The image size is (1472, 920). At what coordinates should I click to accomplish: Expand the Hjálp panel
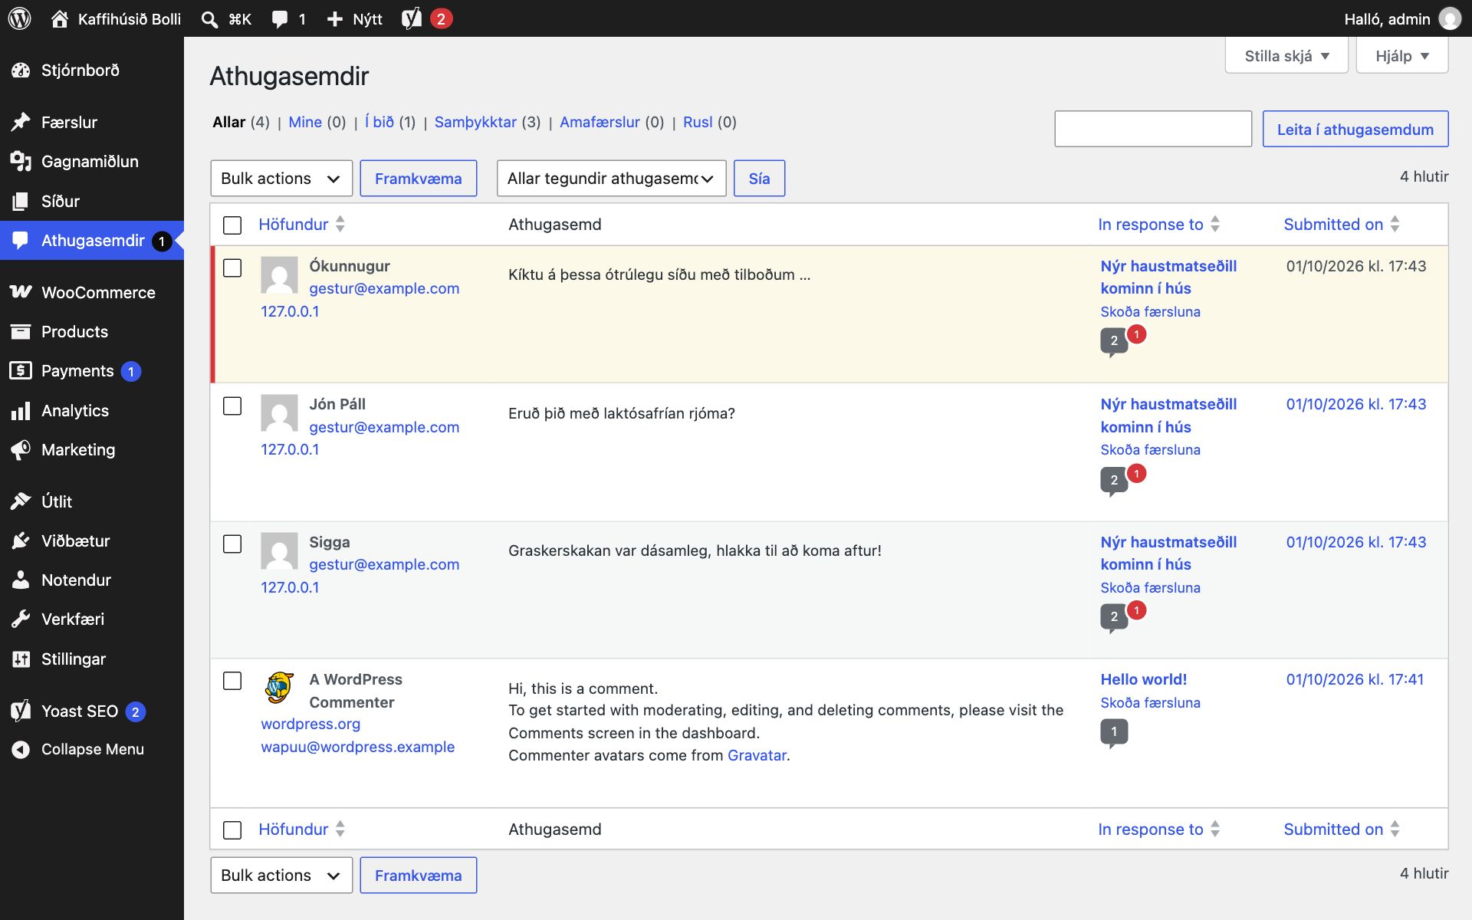[1402, 56]
